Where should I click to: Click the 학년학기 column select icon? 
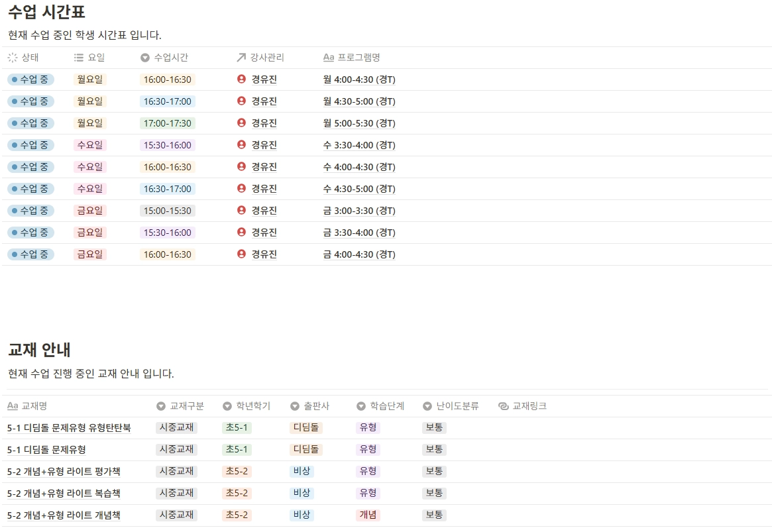(227, 406)
